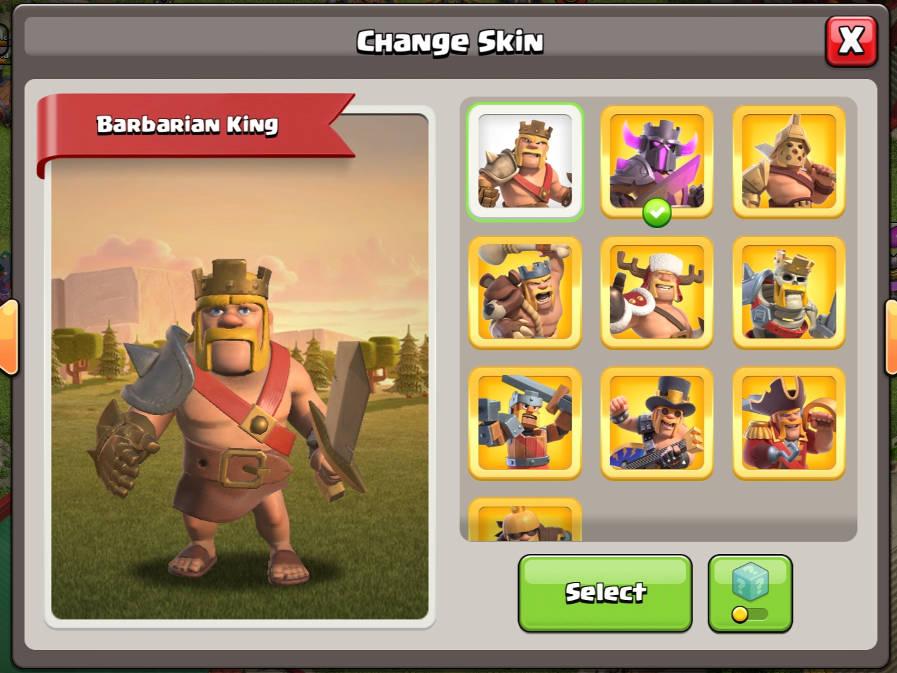Go to previous hero with left arrow
The height and width of the screenshot is (673, 897).
point(9,337)
